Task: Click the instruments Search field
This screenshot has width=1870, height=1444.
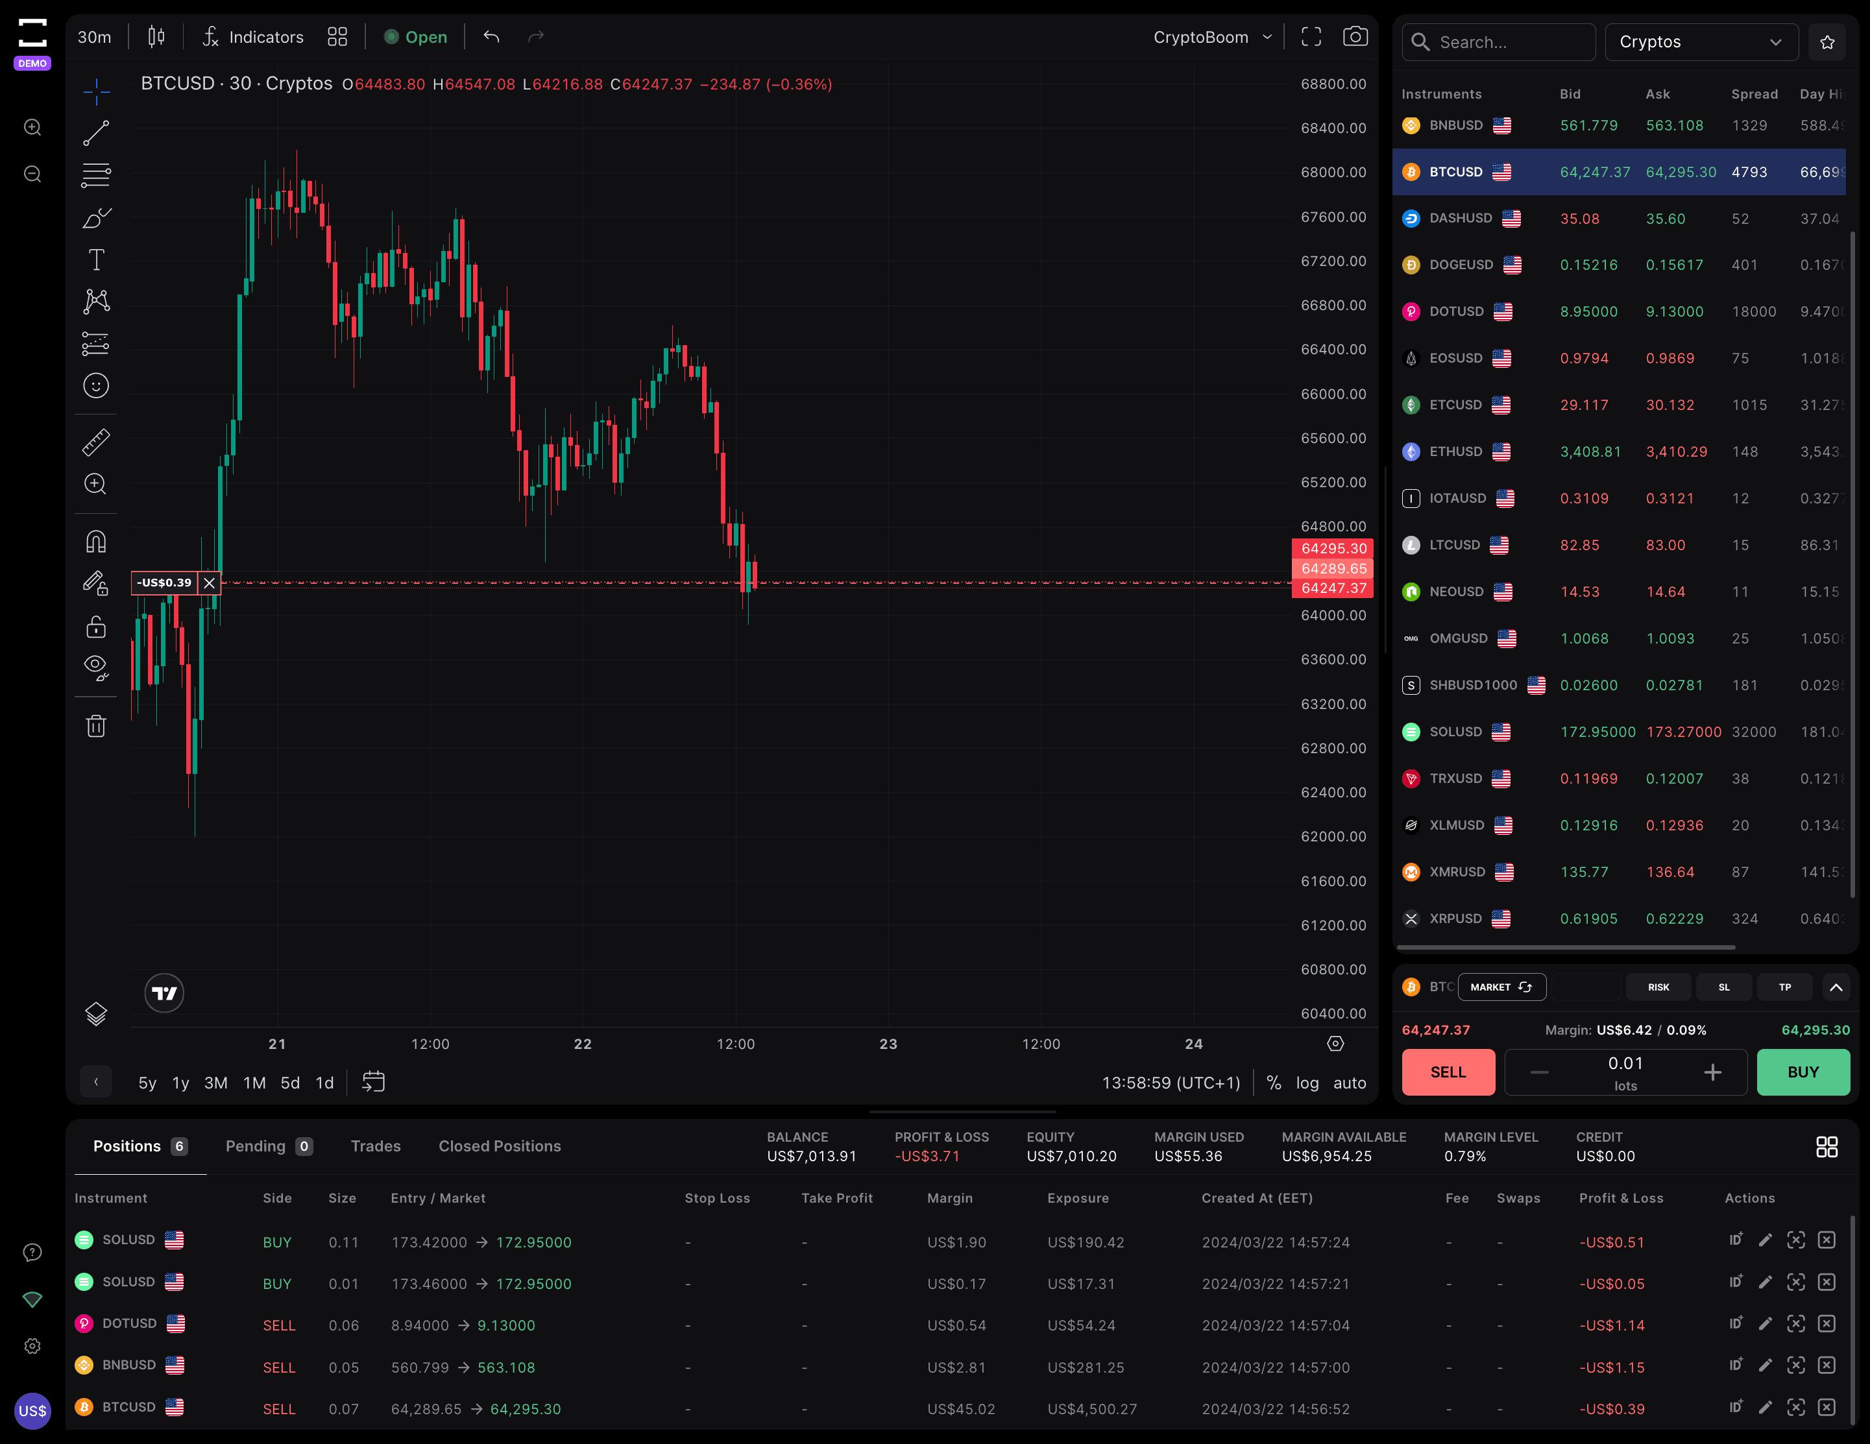Action: point(1498,42)
